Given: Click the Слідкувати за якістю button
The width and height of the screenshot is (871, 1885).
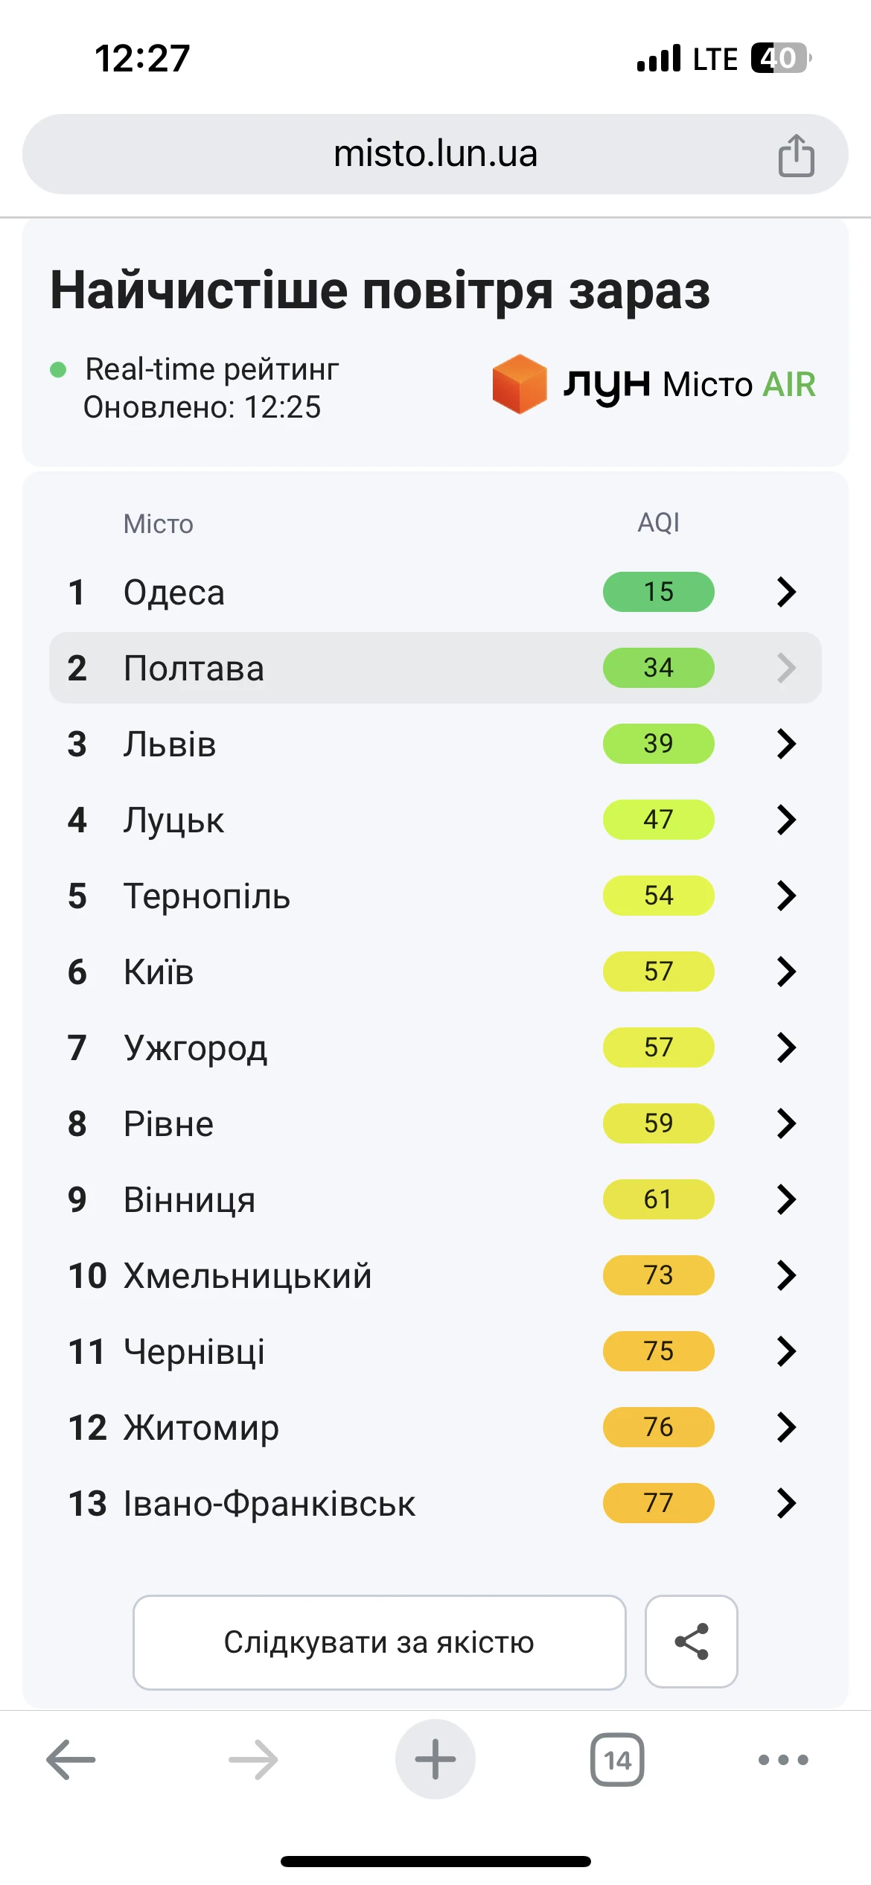Looking at the screenshot, I should coord(379,1642).
